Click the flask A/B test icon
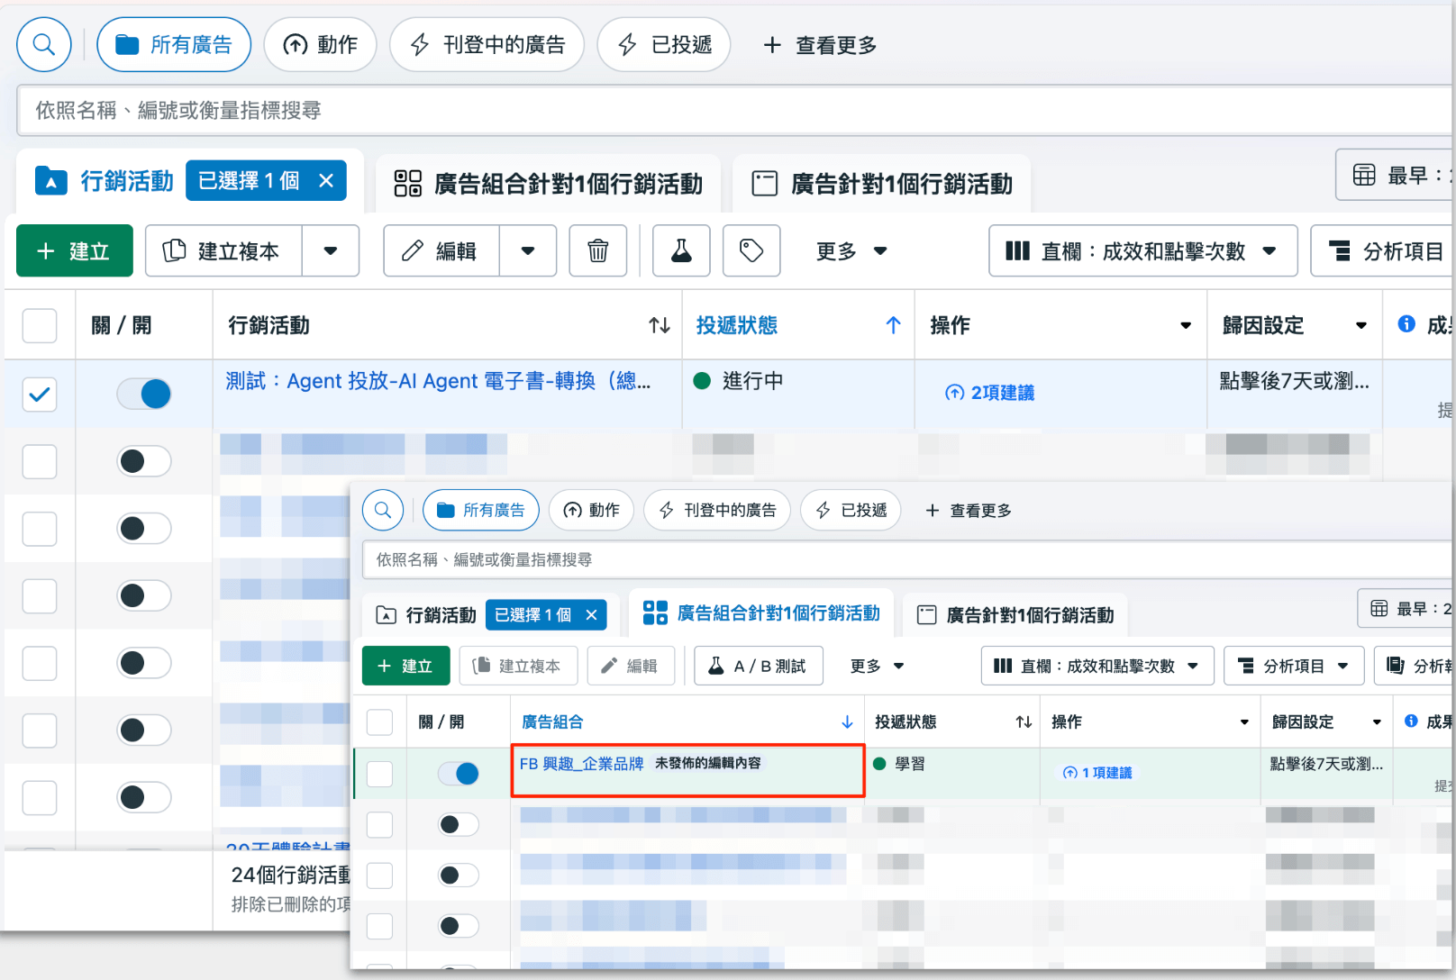This screenshot has height=980, width=1456. point(681,250)
